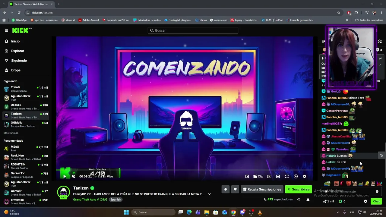Report stream using warning triangle icon
This screenshot has height=217, width=386.
308,199
